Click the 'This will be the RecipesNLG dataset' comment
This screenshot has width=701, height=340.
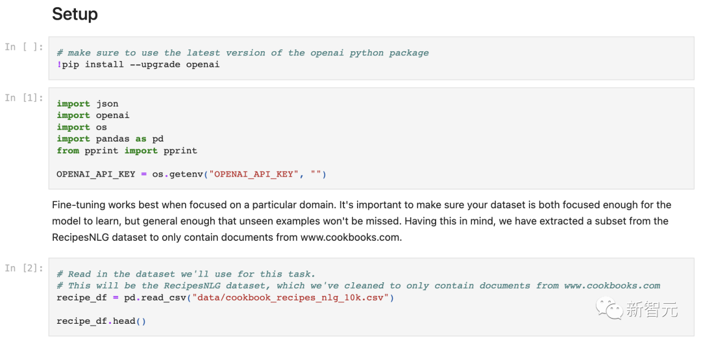(x=358, y=285)
